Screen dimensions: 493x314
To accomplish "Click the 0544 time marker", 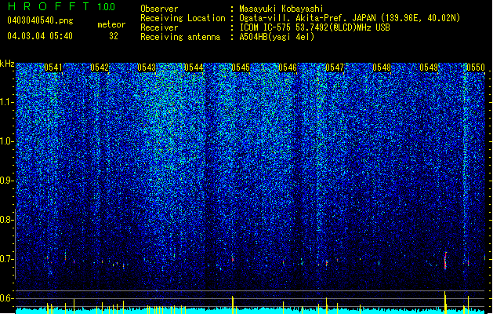I will pyautogui.click(x=194, y=68).
